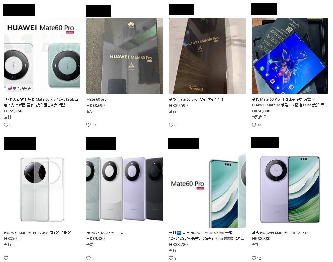This screenshot has width=333, height=262.
Task: Open '華為 HUAWEI Mate 60 Pro 12+512' title
Action: [x=280, y=233]
